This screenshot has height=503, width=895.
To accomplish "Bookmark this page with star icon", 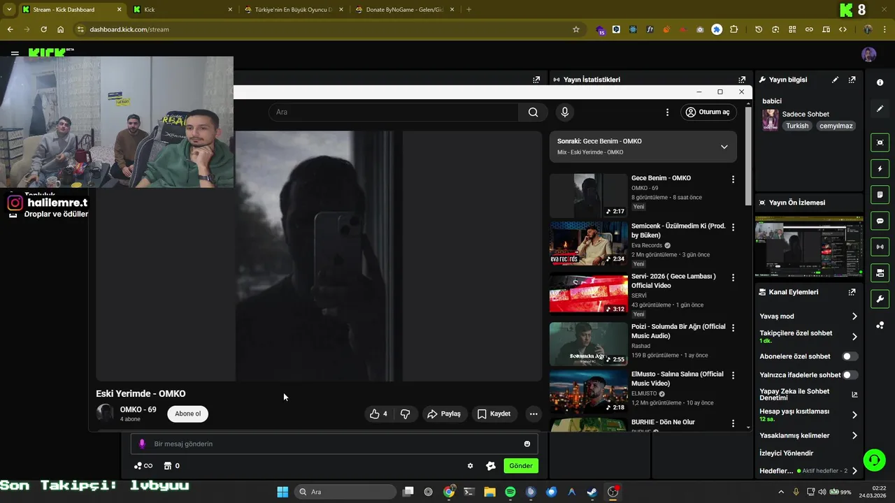I will [576, 29].
